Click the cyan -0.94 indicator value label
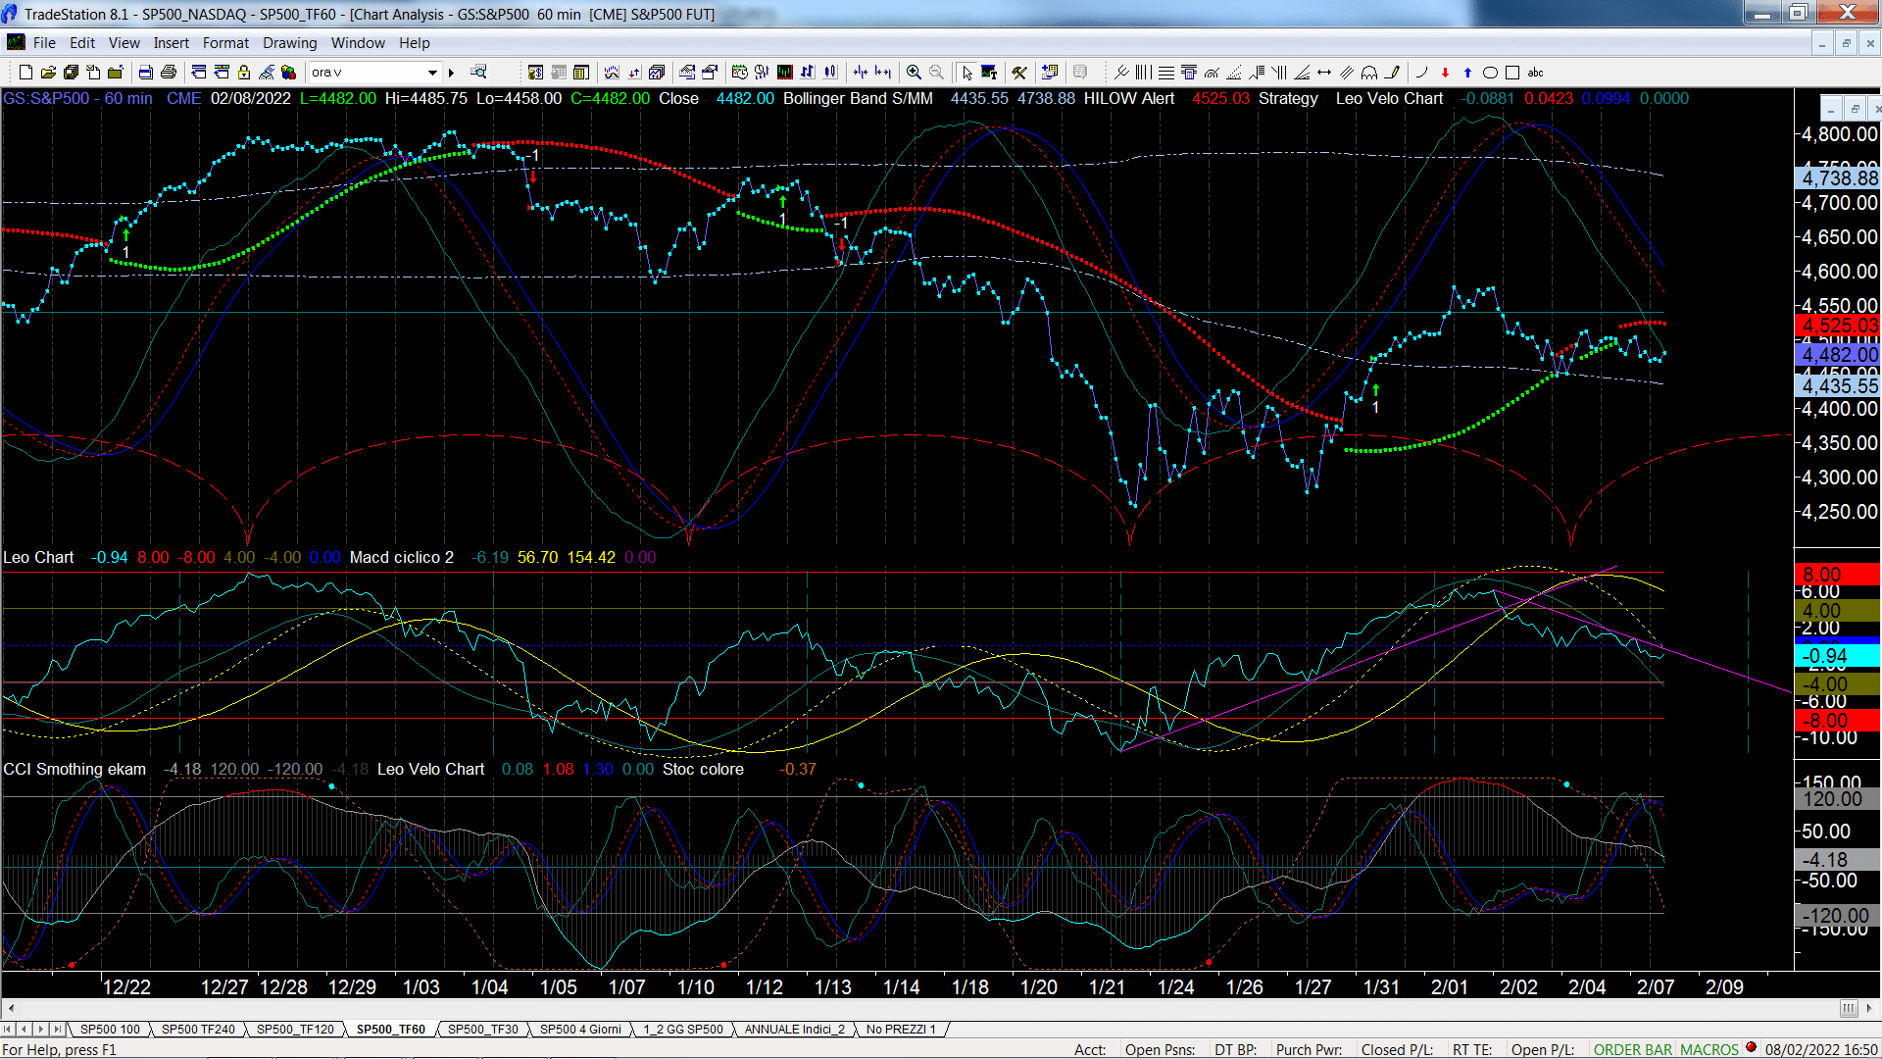The width and height of the screenshot is (1882, 1059). point(1839,656)
